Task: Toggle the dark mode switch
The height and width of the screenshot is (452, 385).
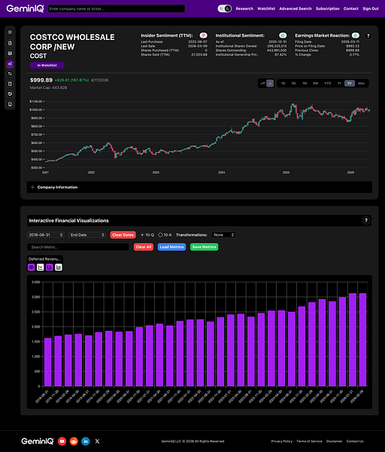Action: click(224, 8)
